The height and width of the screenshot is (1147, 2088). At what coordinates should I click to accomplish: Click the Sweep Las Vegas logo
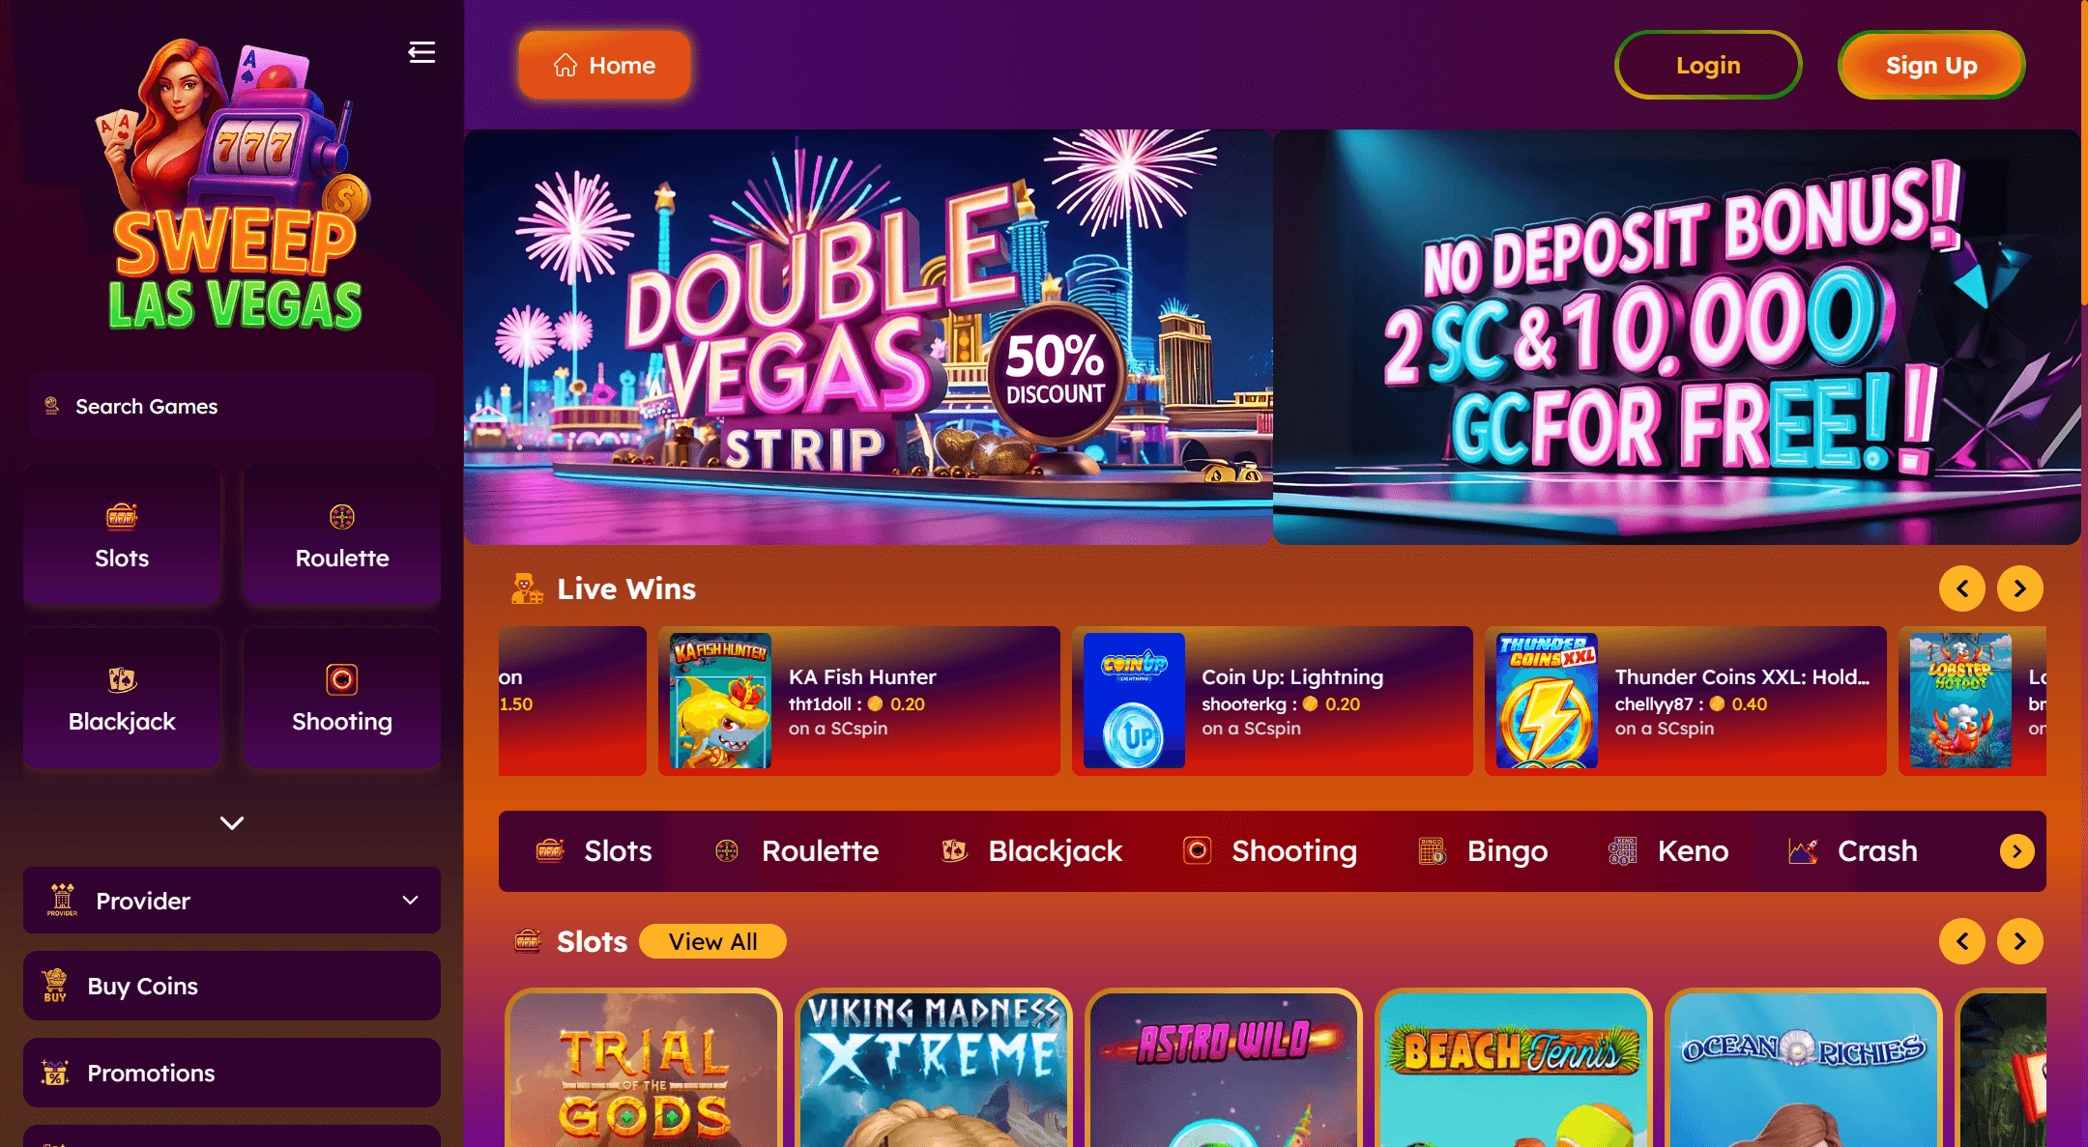[x=233, y=186]
